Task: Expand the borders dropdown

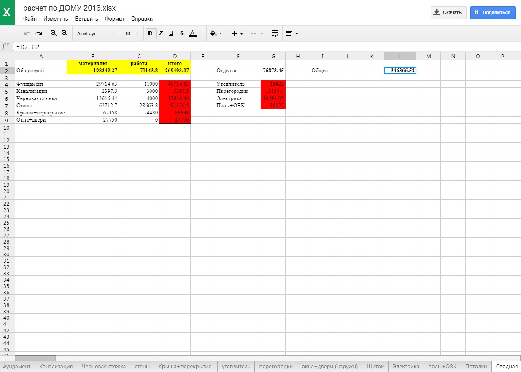Action: click(237, 33)
